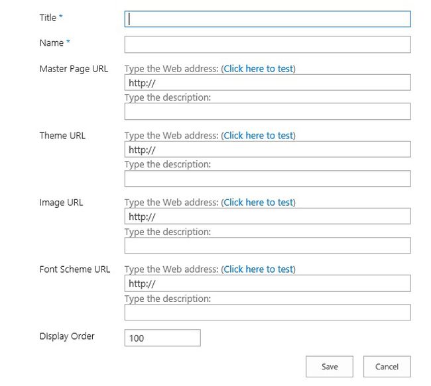Viewport: 431px width, 386px height.
Task: Click the Name text field
Action: pos(267,44)
